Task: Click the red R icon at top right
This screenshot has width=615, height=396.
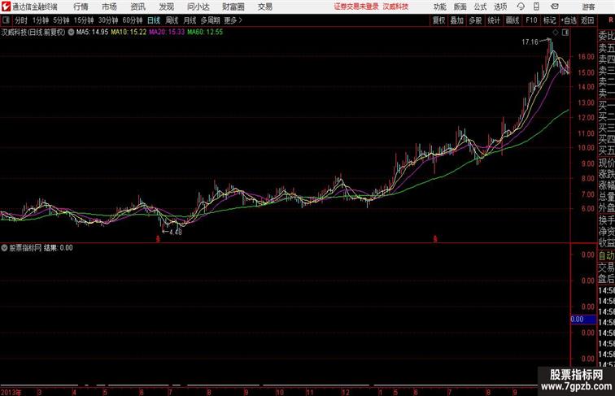Action: (611, 20)
